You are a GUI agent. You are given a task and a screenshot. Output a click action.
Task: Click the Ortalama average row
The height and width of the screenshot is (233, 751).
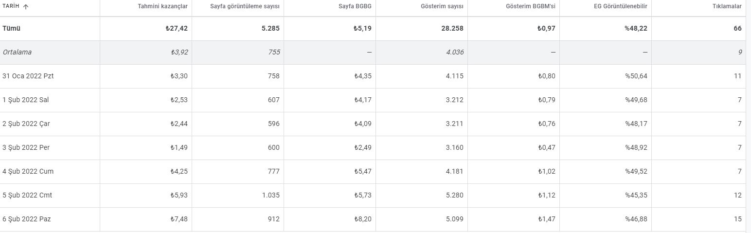(x=373, y=53)
